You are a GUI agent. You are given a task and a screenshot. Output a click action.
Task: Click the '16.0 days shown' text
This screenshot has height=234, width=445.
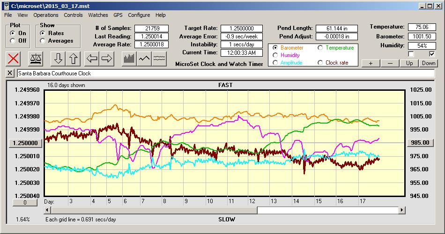[66, 85]
